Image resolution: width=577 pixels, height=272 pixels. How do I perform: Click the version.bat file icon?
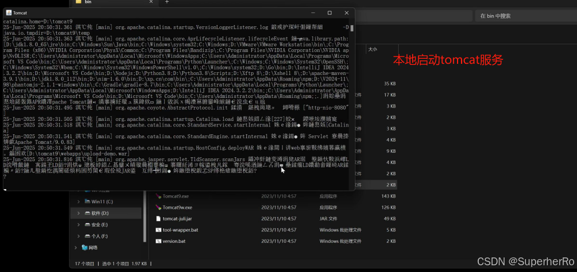pos(158,241)
